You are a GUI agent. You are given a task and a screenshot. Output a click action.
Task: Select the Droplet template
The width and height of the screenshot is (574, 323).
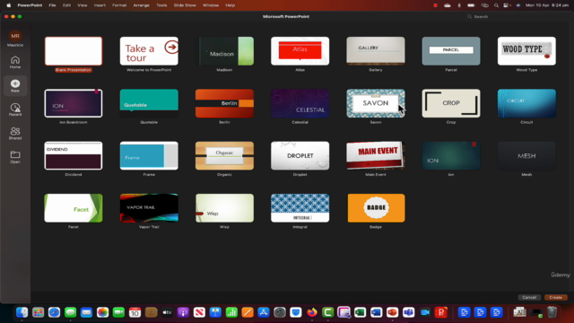pyautogui.click(x=300, y=155)
